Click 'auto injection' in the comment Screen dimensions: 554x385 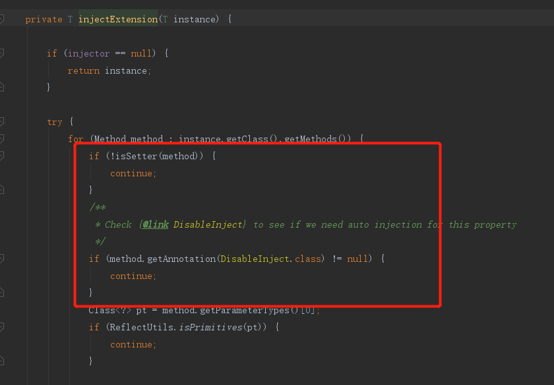[x=385, y=224]
